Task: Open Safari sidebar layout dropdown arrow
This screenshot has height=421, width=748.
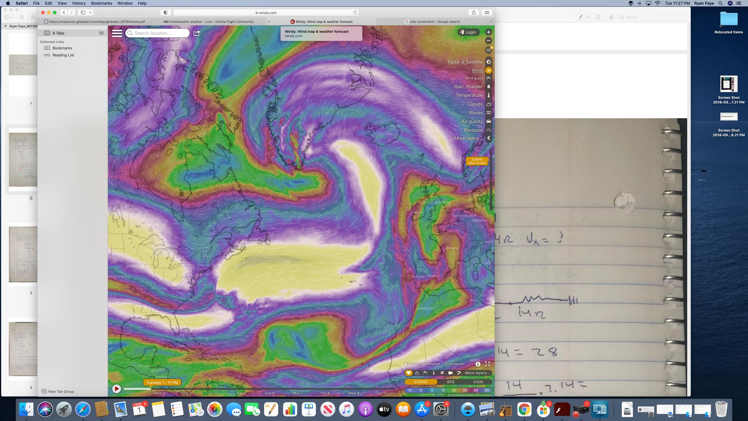Action: tap(90, 12)
